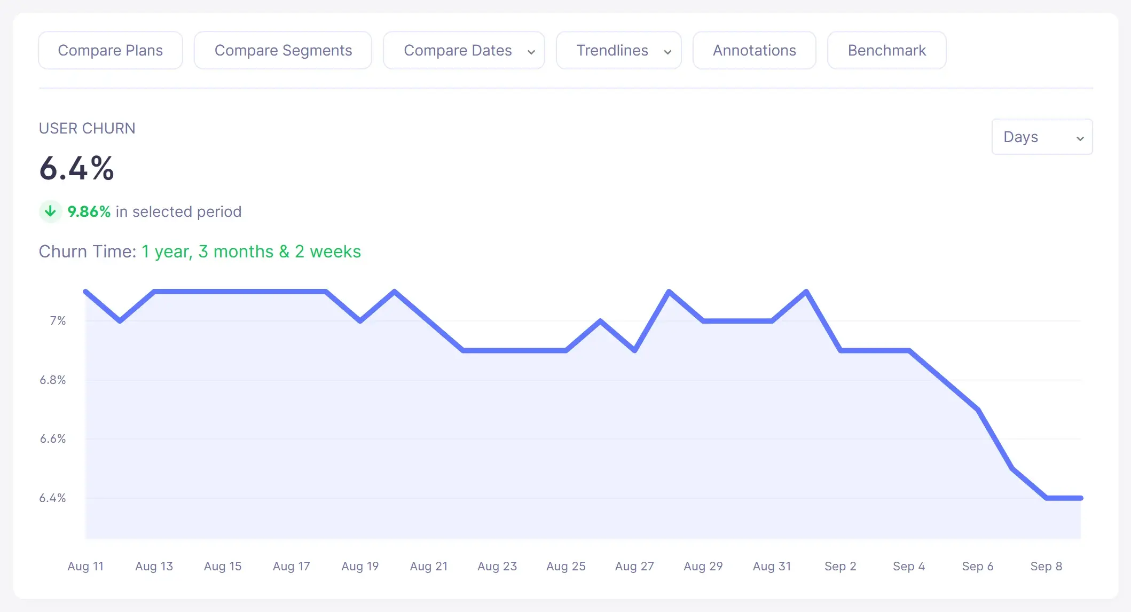Change the Days interval dropdown
1131x612 pixels.
click(1042, 137)
